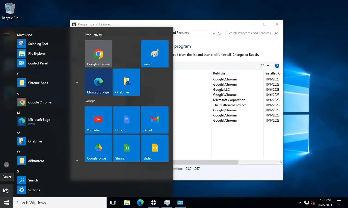Open the Microsoft Edge tile
This screenshot has height=208, width=348.
pos(98,82)
